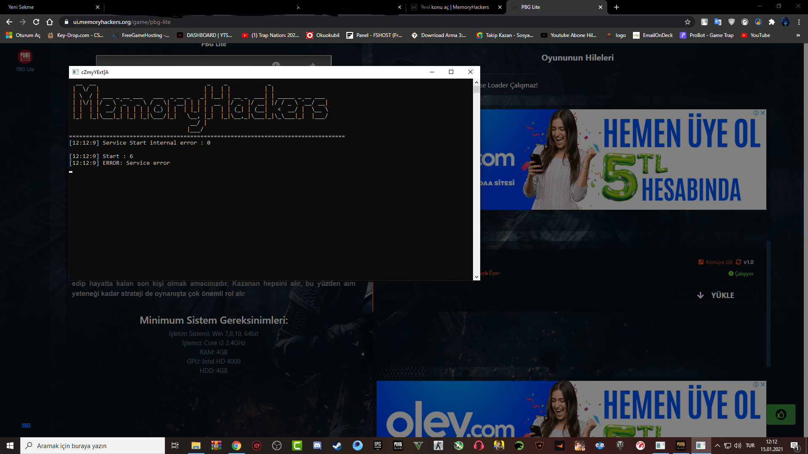The width and height of the screenshot is (808, 454).
Task: Click the green thumbs-up like button
Action: [781, 414]
